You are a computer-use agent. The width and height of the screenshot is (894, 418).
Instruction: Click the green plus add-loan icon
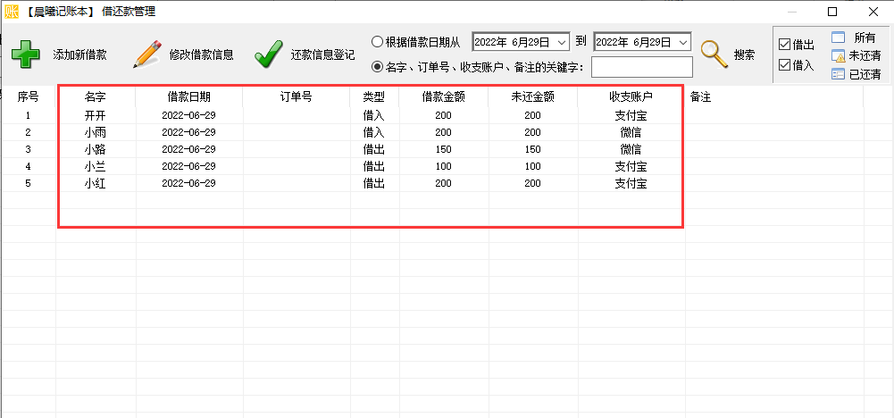26,54
